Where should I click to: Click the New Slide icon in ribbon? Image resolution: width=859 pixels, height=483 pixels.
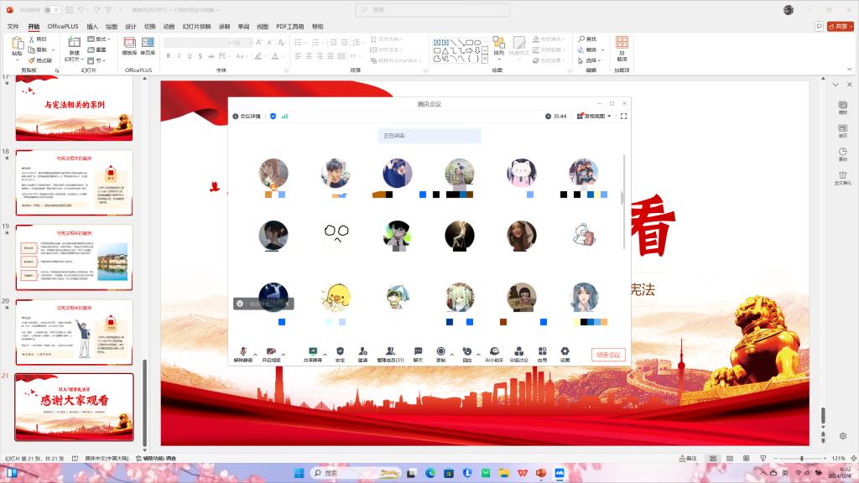[x=74, y=44]
